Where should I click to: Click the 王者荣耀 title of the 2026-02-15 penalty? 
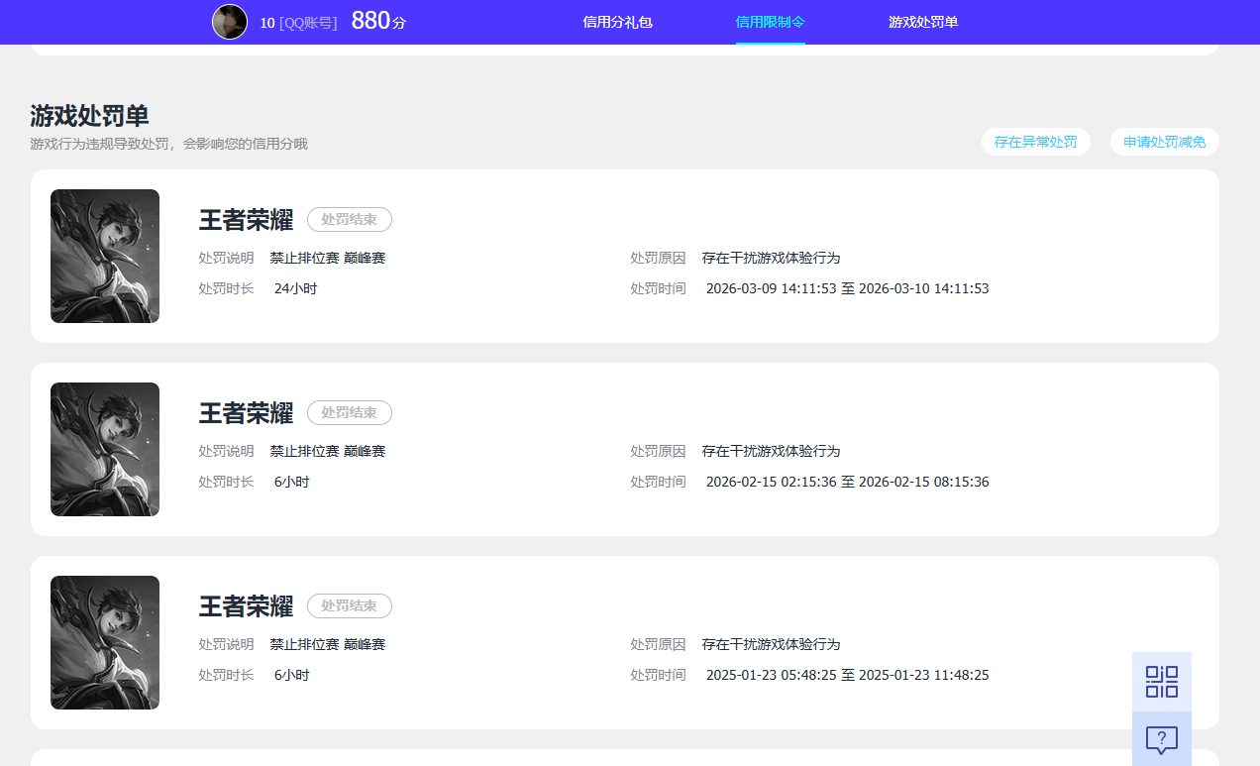246,413
